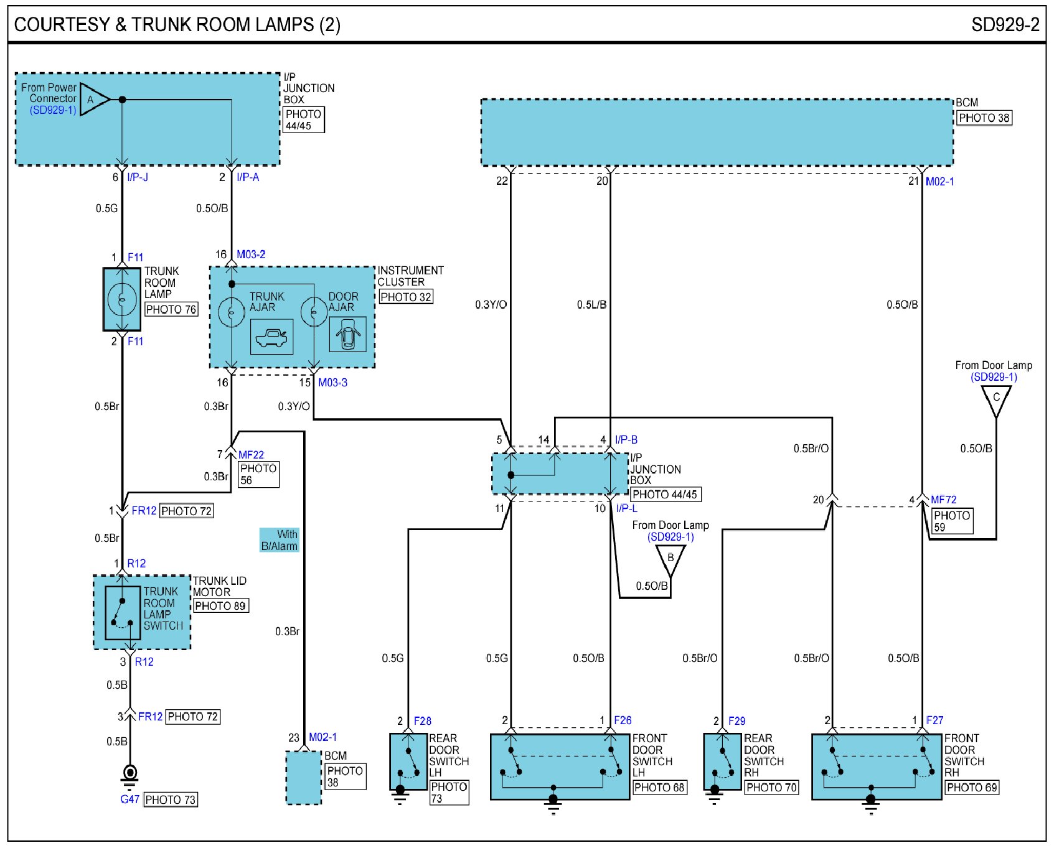Select the Rear Door Switch RH symbol

[x=722, y=762]
